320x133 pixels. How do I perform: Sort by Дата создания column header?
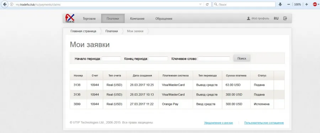142,76
